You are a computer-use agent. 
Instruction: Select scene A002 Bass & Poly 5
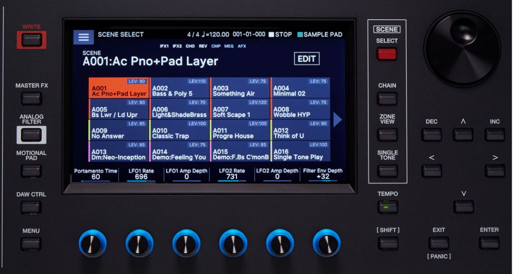point(179,88)
